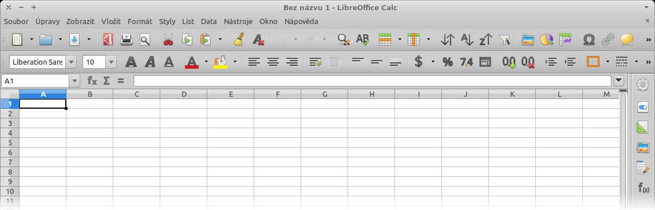Increase indent button
655x210 pixels.
pos(551,62)
